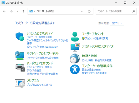
Task: Go up one level with the up arrow
Action: click(x=23, y=11)
